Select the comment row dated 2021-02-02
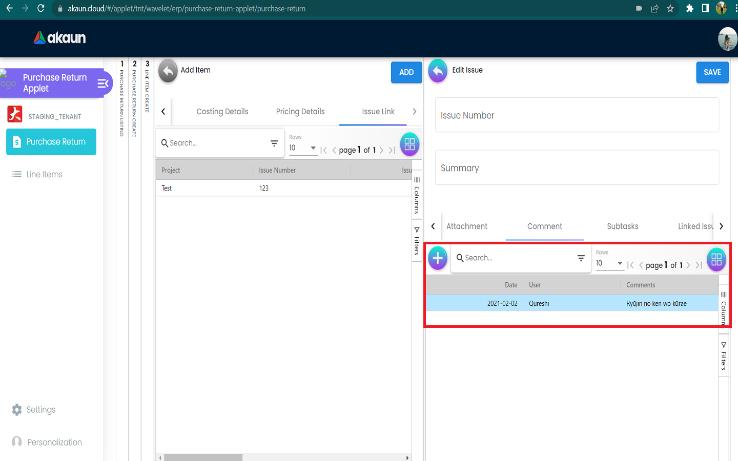Image resolution: width=738 pixels, height=461 pixels. click(572, 303)
